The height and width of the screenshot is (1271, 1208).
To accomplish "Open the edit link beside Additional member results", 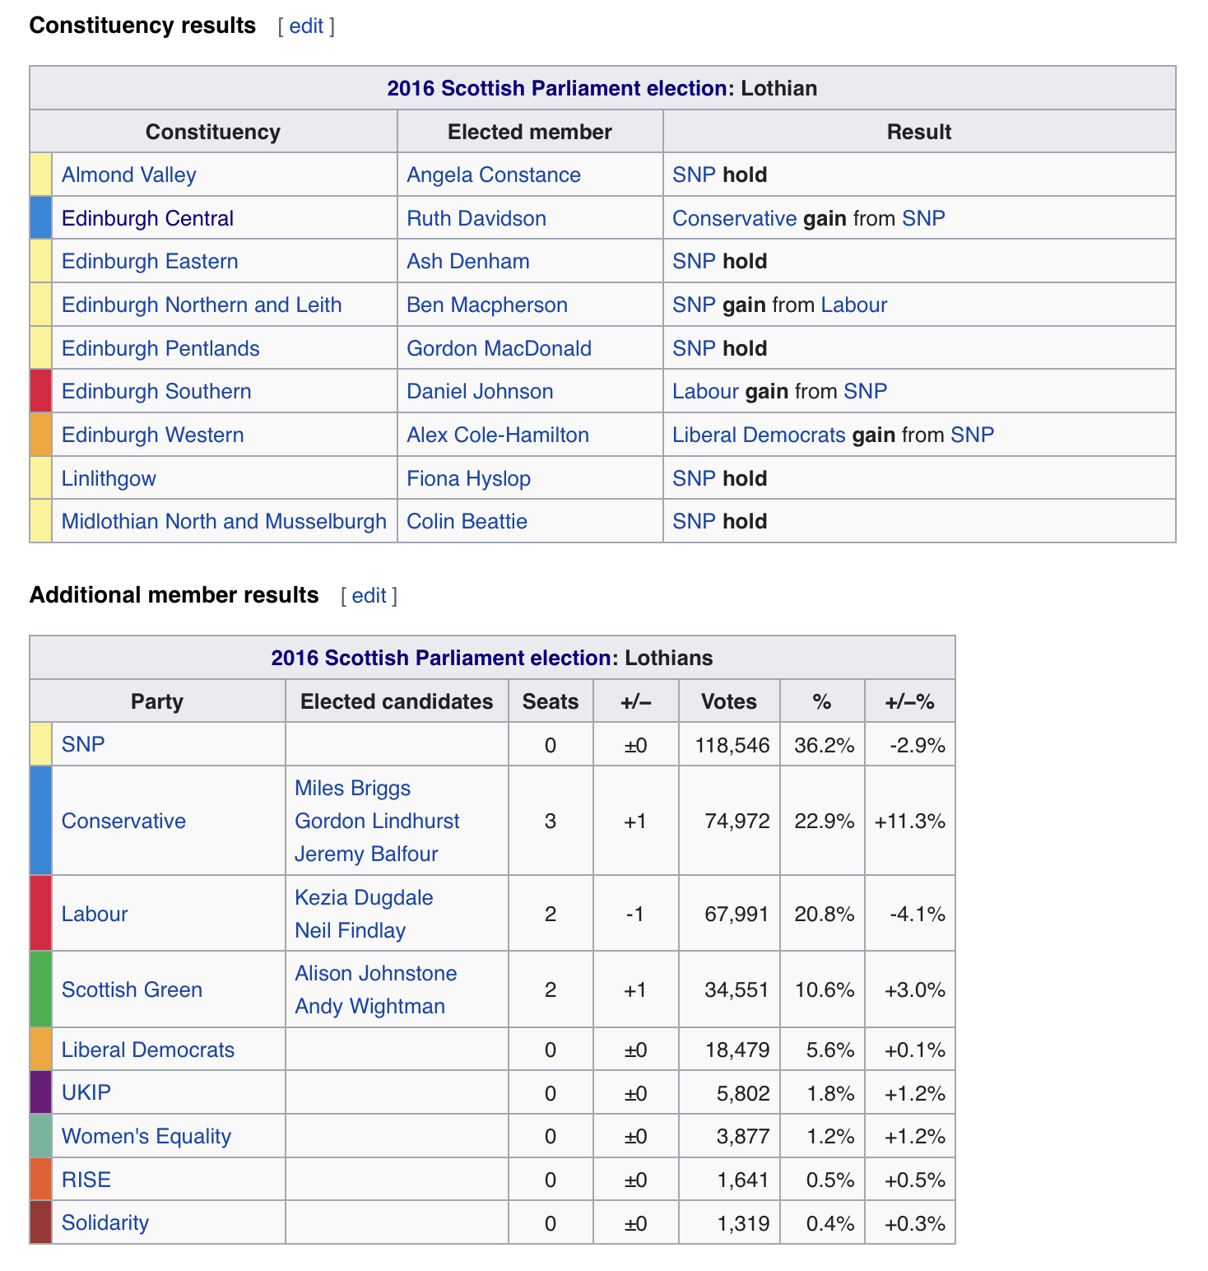I will point(369,596).
